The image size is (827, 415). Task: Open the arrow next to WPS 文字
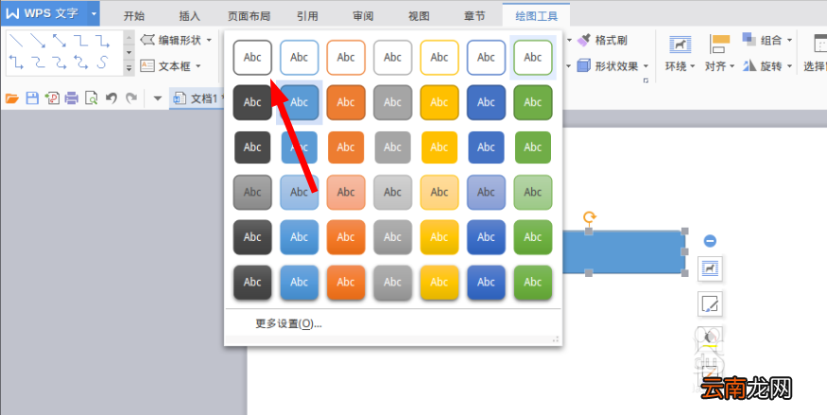click(94, 13)
